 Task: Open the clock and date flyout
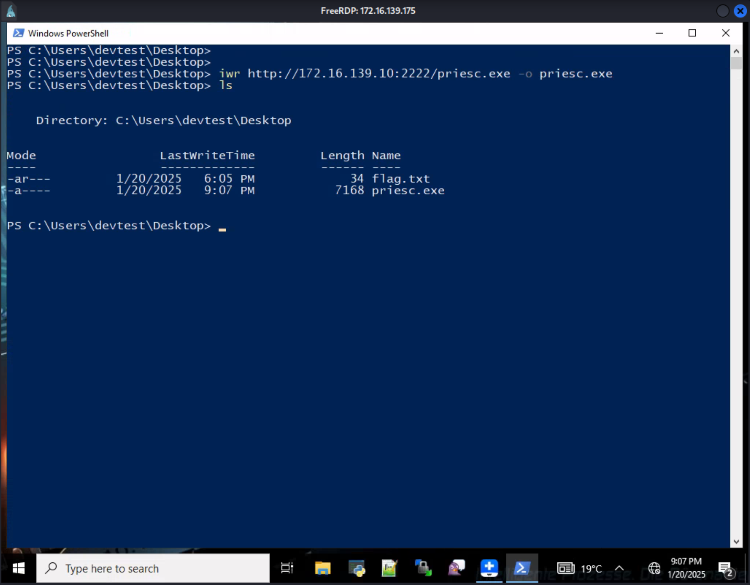point(686,568)
